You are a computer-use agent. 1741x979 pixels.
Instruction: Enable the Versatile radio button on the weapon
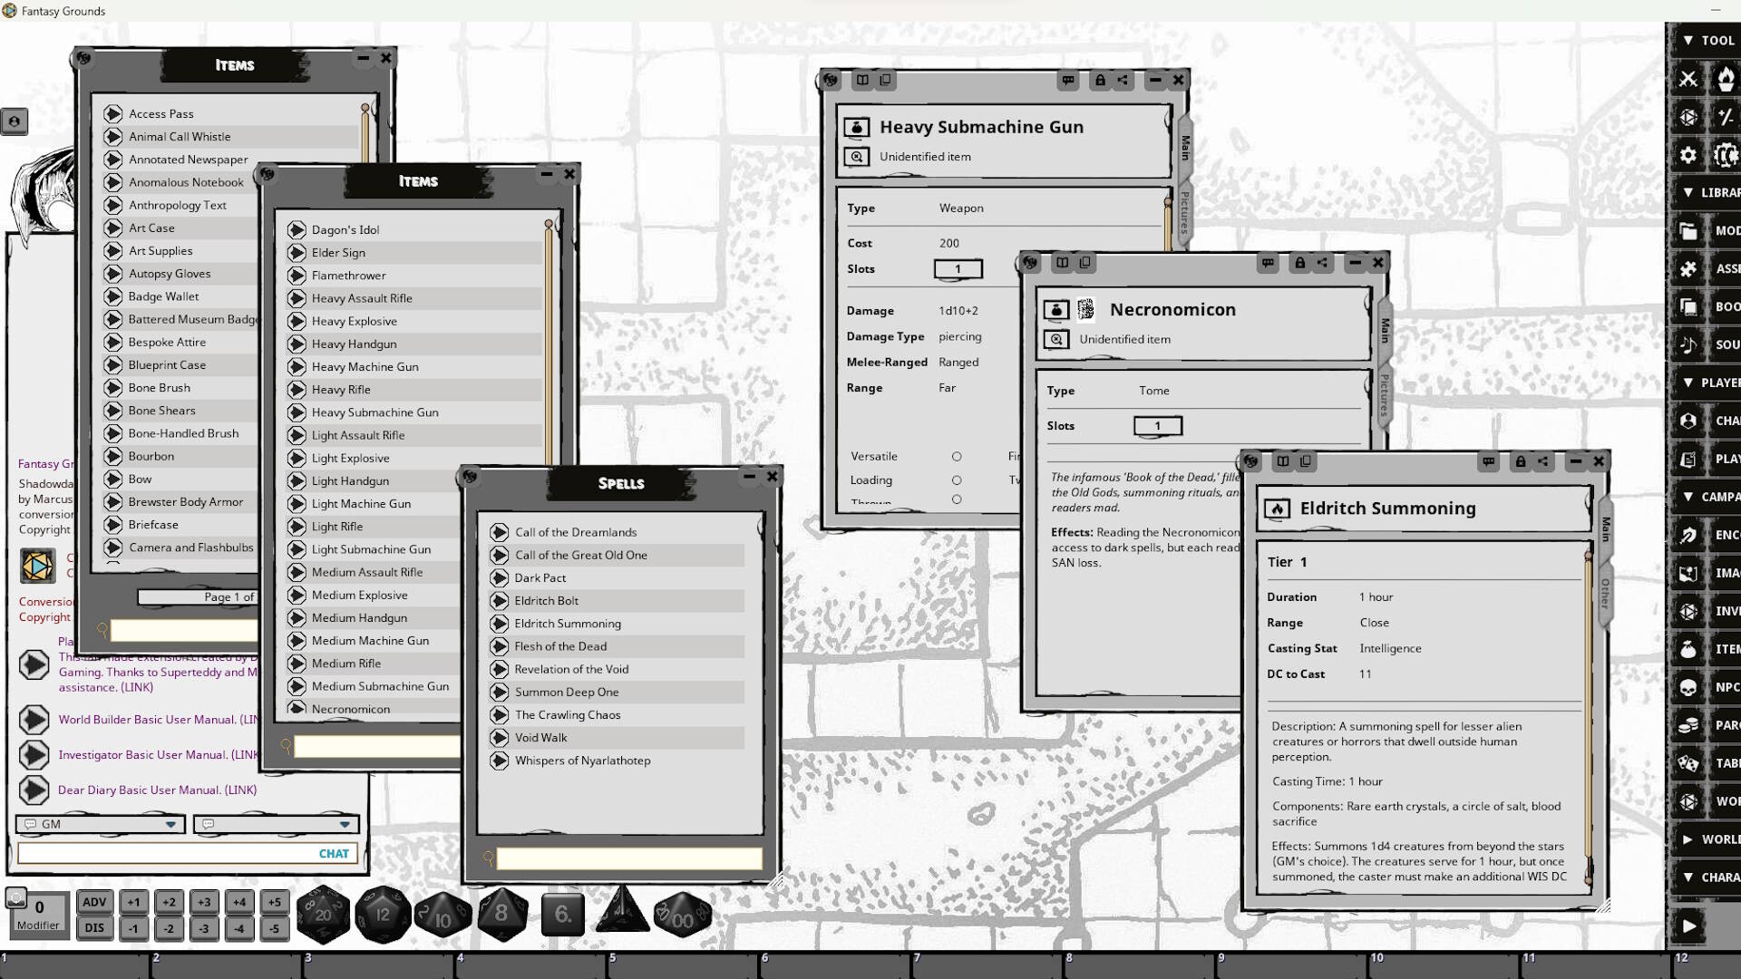(957, 457)
